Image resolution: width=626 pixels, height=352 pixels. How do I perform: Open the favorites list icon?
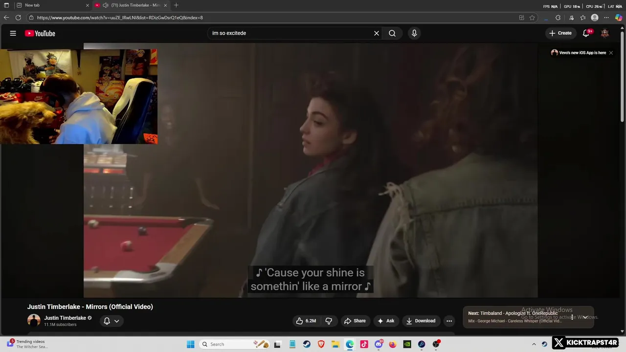[583, 18]
